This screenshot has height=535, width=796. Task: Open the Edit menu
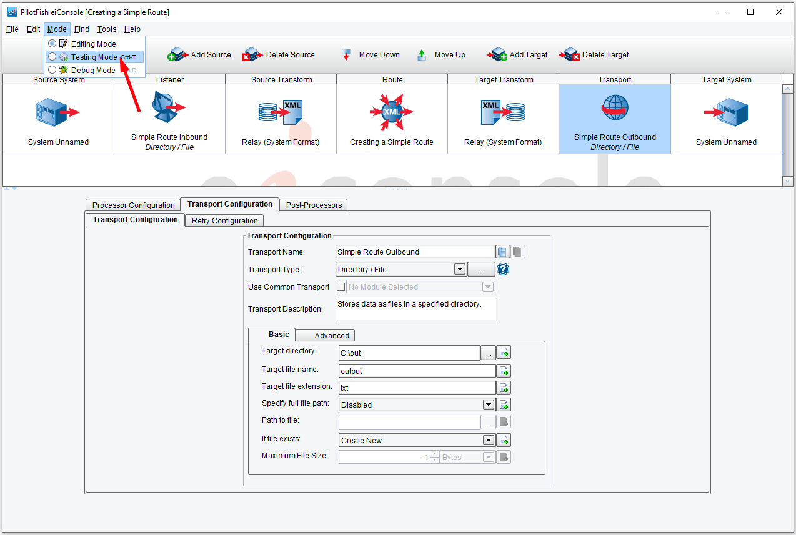coord(33,29)
